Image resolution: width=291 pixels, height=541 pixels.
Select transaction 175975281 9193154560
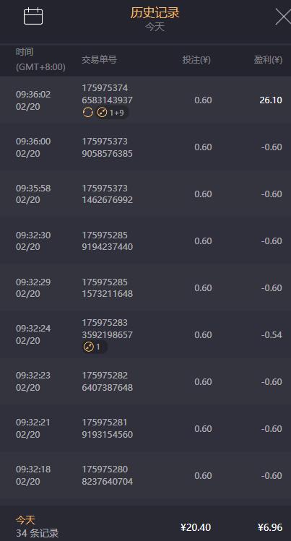tap(146, 428)
